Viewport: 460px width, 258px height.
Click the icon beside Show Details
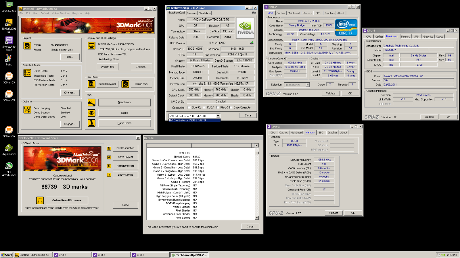click(109, 175)
